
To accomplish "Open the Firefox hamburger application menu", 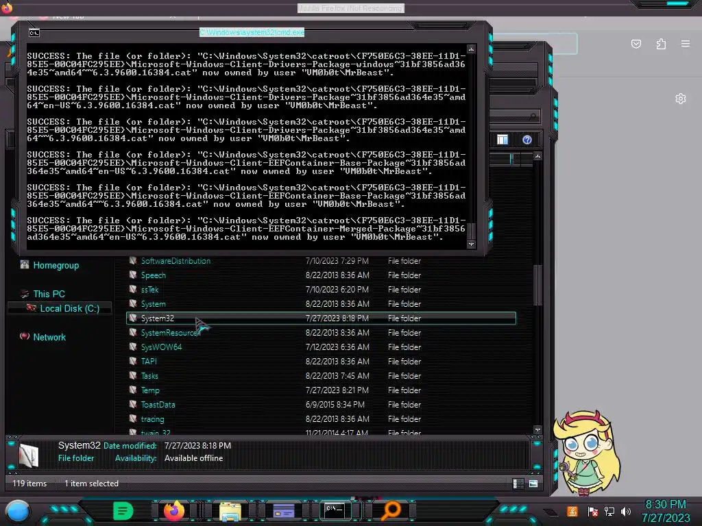I will 686,44.
